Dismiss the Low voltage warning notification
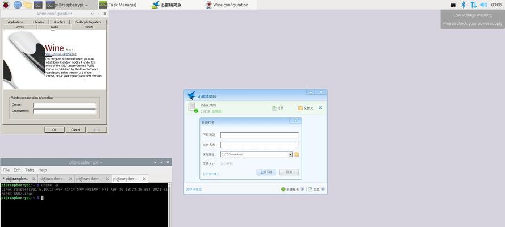The width and height of the screenshot is (505, 227). point(473,19)
